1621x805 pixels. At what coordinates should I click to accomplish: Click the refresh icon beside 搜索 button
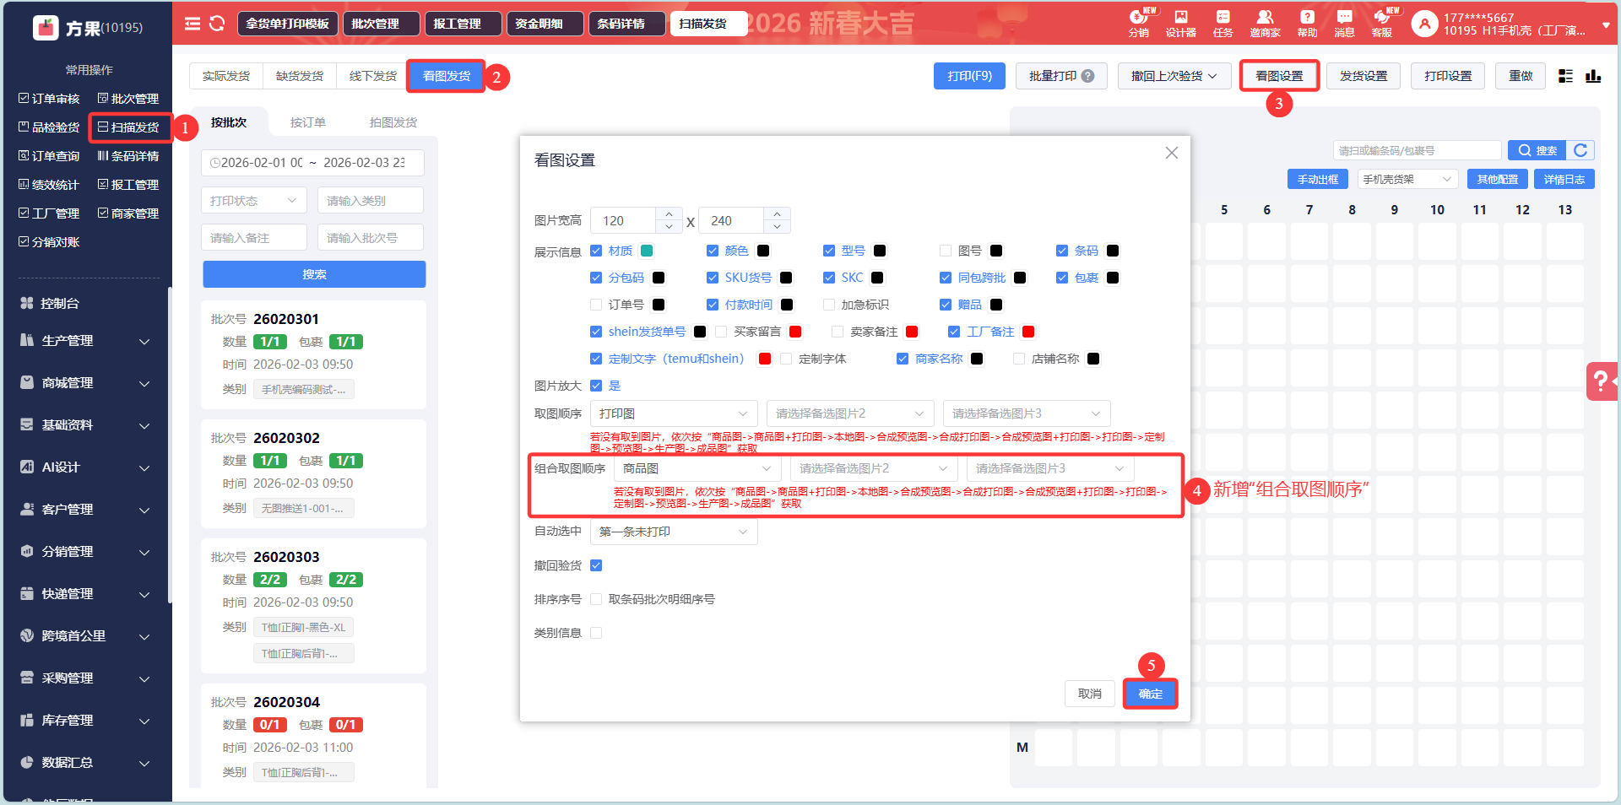tap(1580, 150)
